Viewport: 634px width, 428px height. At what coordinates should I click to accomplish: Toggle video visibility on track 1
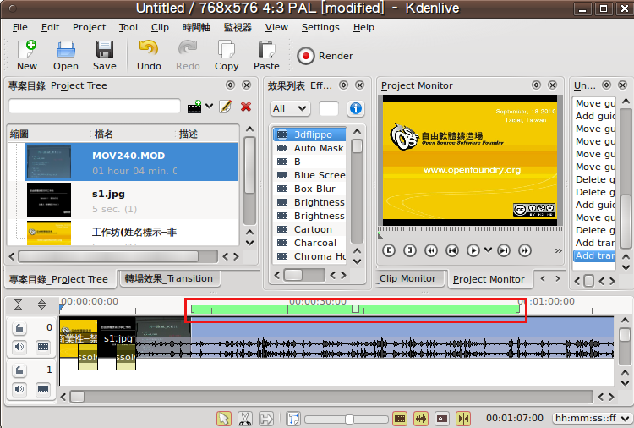click(x=43, y=389)
